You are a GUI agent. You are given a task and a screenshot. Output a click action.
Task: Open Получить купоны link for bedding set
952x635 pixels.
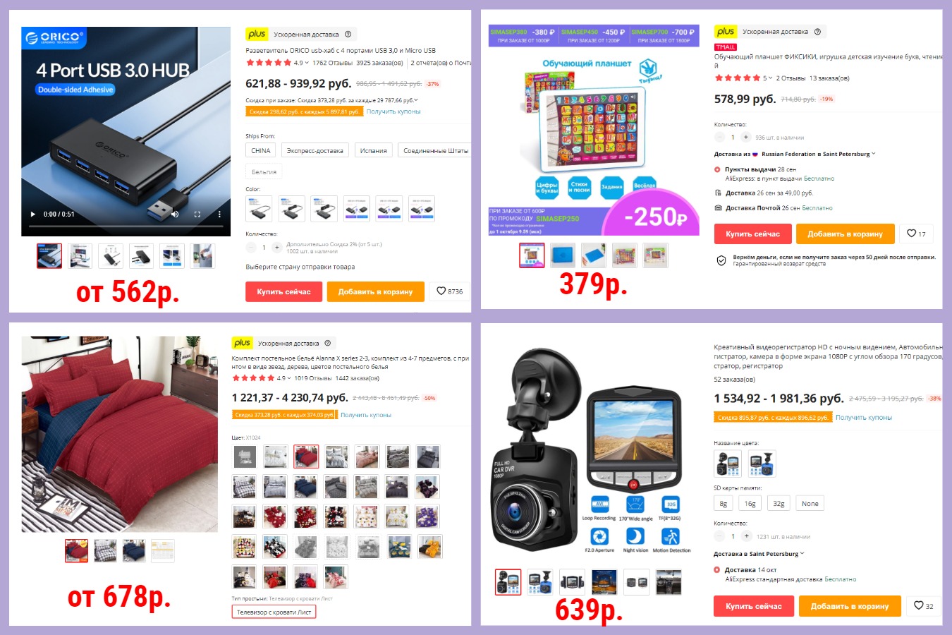pyautogui.click(x=366, y=415)
